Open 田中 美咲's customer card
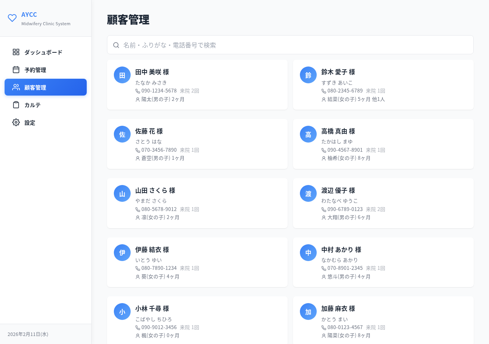Image resolution: width=489 pixels, height=344 pixels. [x=197, y=84]
